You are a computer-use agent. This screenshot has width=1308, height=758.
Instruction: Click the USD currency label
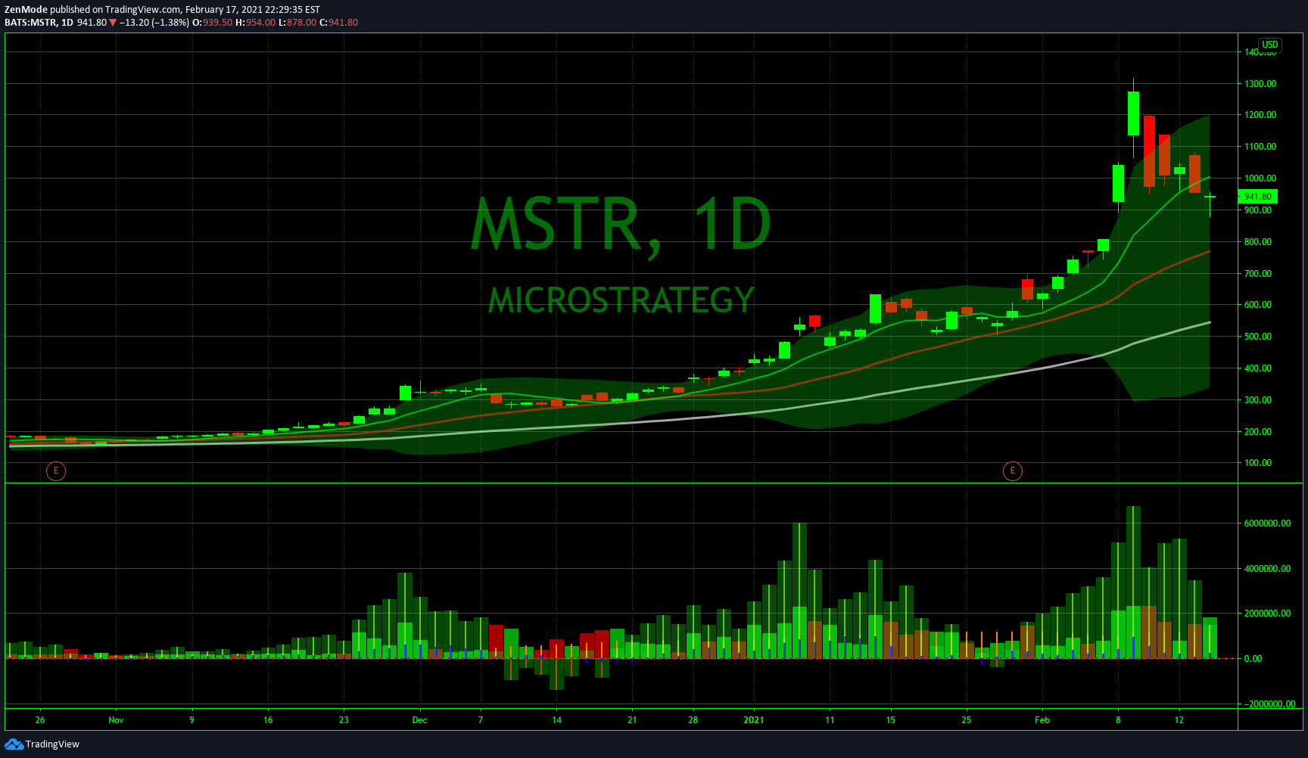tap(1269, 45)
